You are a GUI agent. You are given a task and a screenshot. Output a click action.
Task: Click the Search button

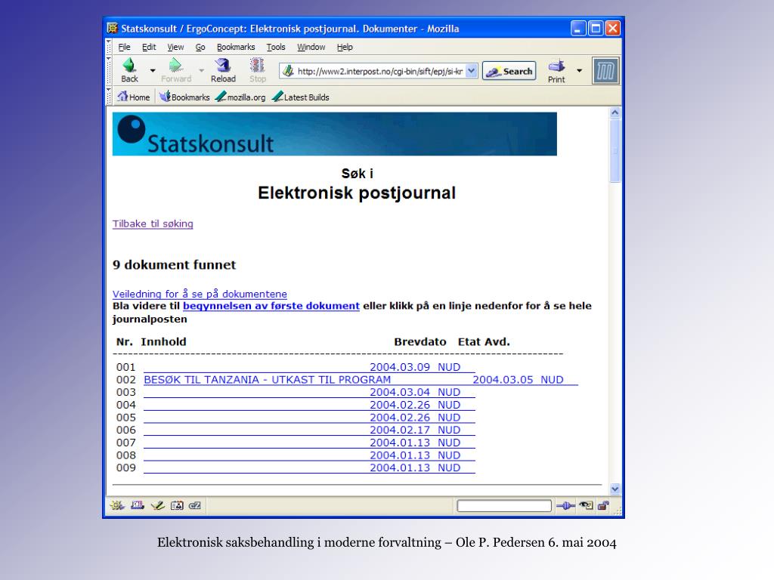click(509, 71)
